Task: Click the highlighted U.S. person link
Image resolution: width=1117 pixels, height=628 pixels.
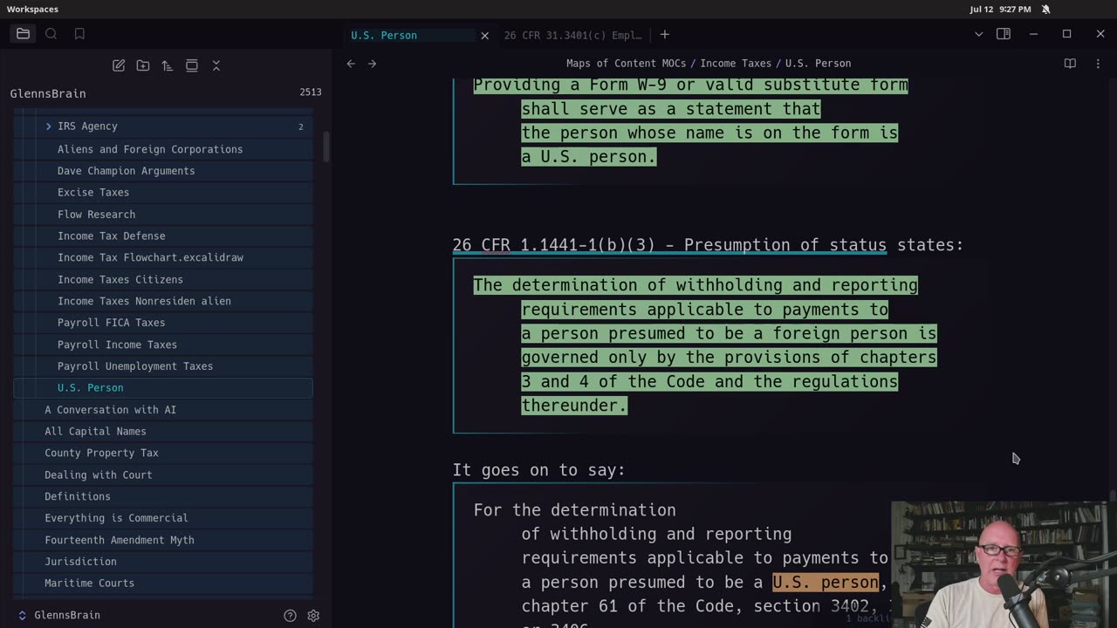Action: (826, 582)
